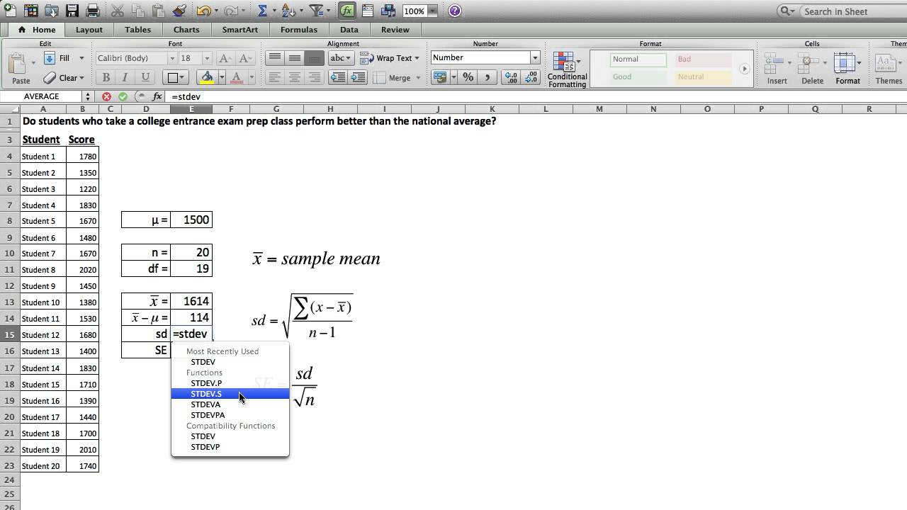Click the AutoSum sigma icon
The height and width of the screenshot is (510, 907).
point(263,11)
